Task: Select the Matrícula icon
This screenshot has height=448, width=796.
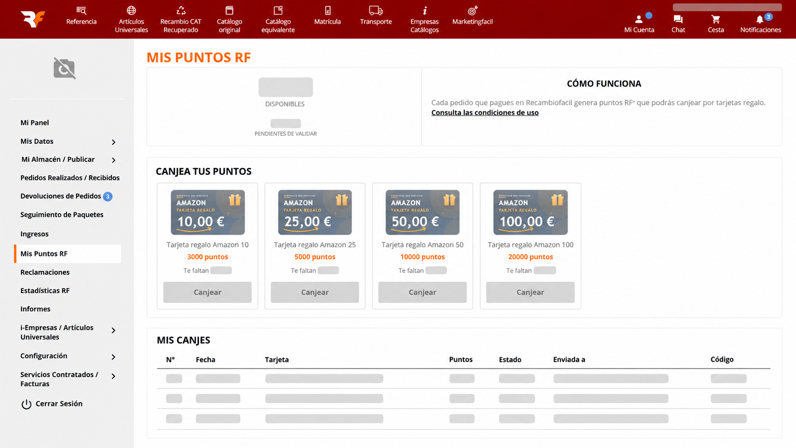Action: click(328, 10)
